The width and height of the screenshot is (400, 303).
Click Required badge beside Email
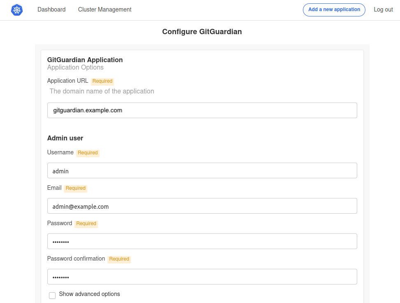click(75, 189)
